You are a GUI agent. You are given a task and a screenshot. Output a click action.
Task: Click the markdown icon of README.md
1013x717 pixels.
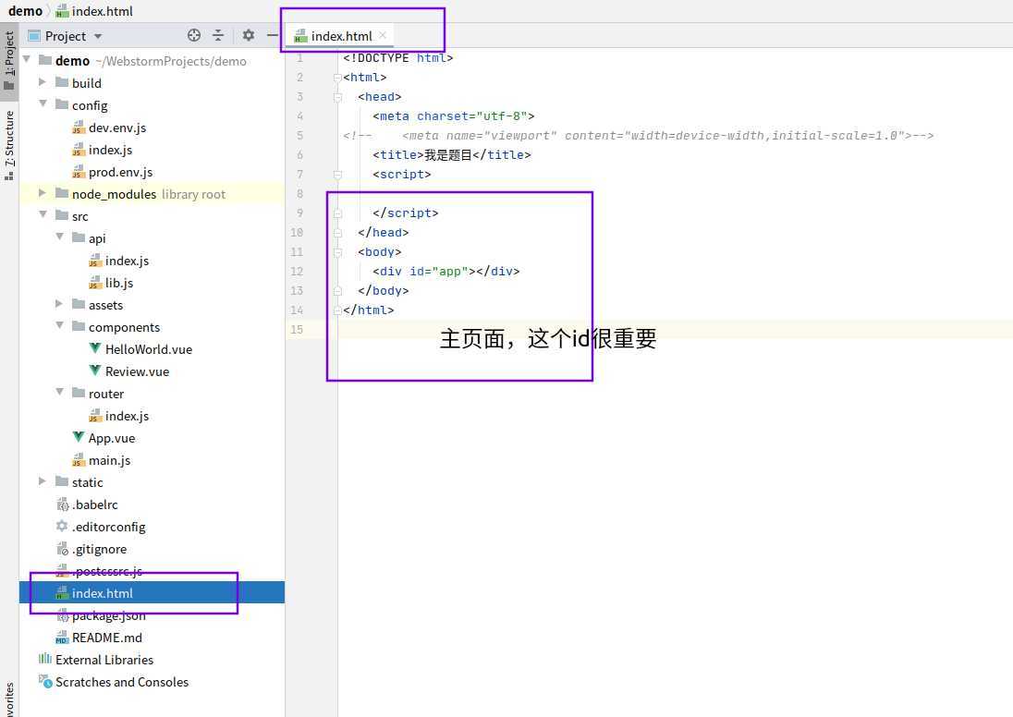tap(61, 638)
